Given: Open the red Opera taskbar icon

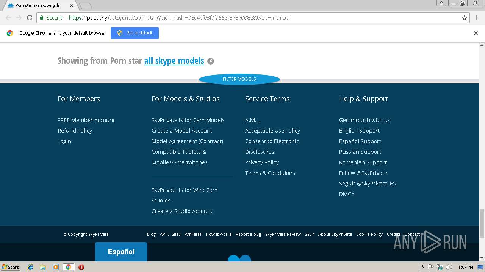Looking at the screenshot, I should click(81, 267).
